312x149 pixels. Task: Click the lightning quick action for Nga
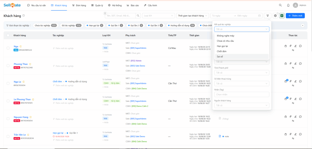pyautogui.click(x=290, y=46)
